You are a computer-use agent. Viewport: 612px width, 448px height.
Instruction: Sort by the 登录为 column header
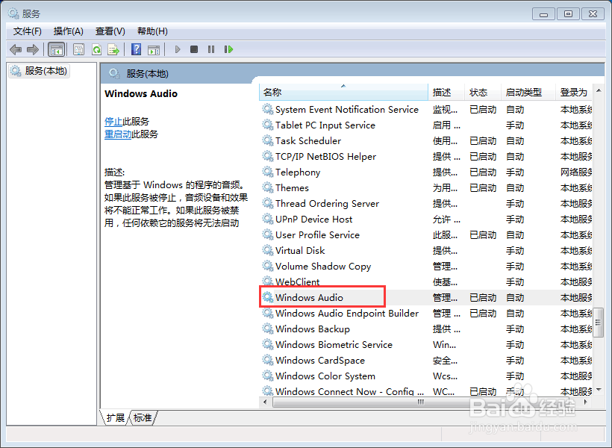(574, 92)
